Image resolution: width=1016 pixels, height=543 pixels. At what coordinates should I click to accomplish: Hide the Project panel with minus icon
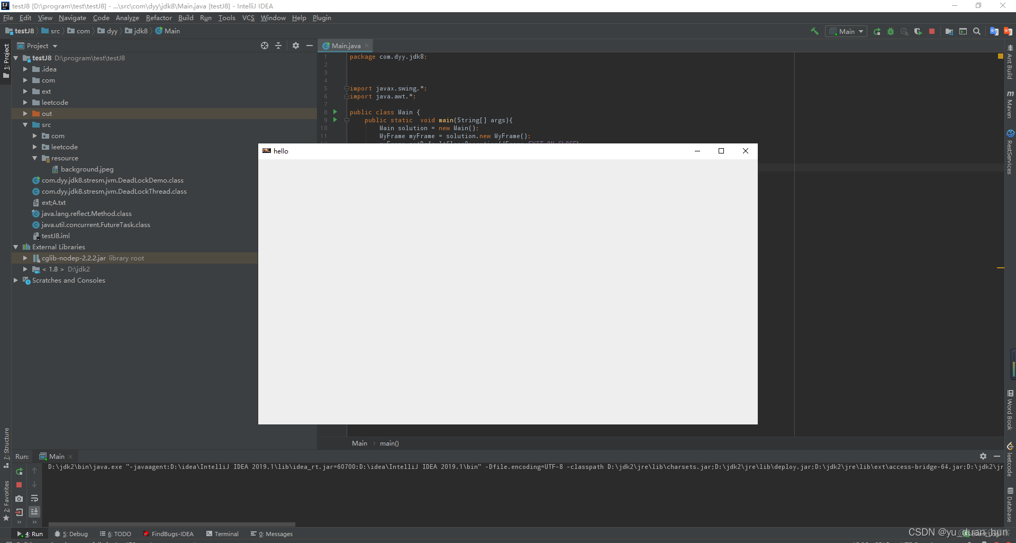[x=310, y=46]
